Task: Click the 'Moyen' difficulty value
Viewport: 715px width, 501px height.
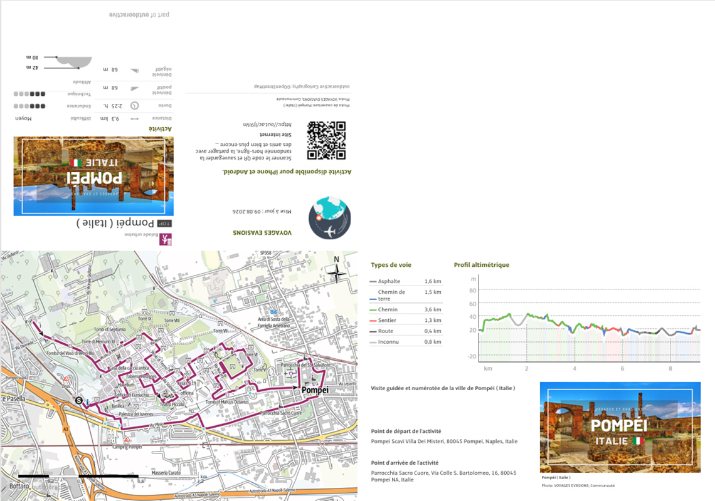Action: point(23,118)
